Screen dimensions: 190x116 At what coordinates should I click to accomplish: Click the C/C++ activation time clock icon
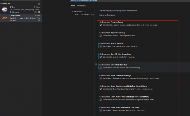35,7
